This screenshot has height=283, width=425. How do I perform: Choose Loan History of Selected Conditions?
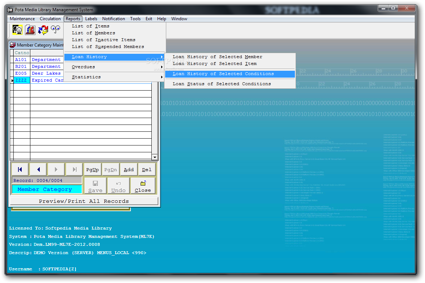coord(230,74)
